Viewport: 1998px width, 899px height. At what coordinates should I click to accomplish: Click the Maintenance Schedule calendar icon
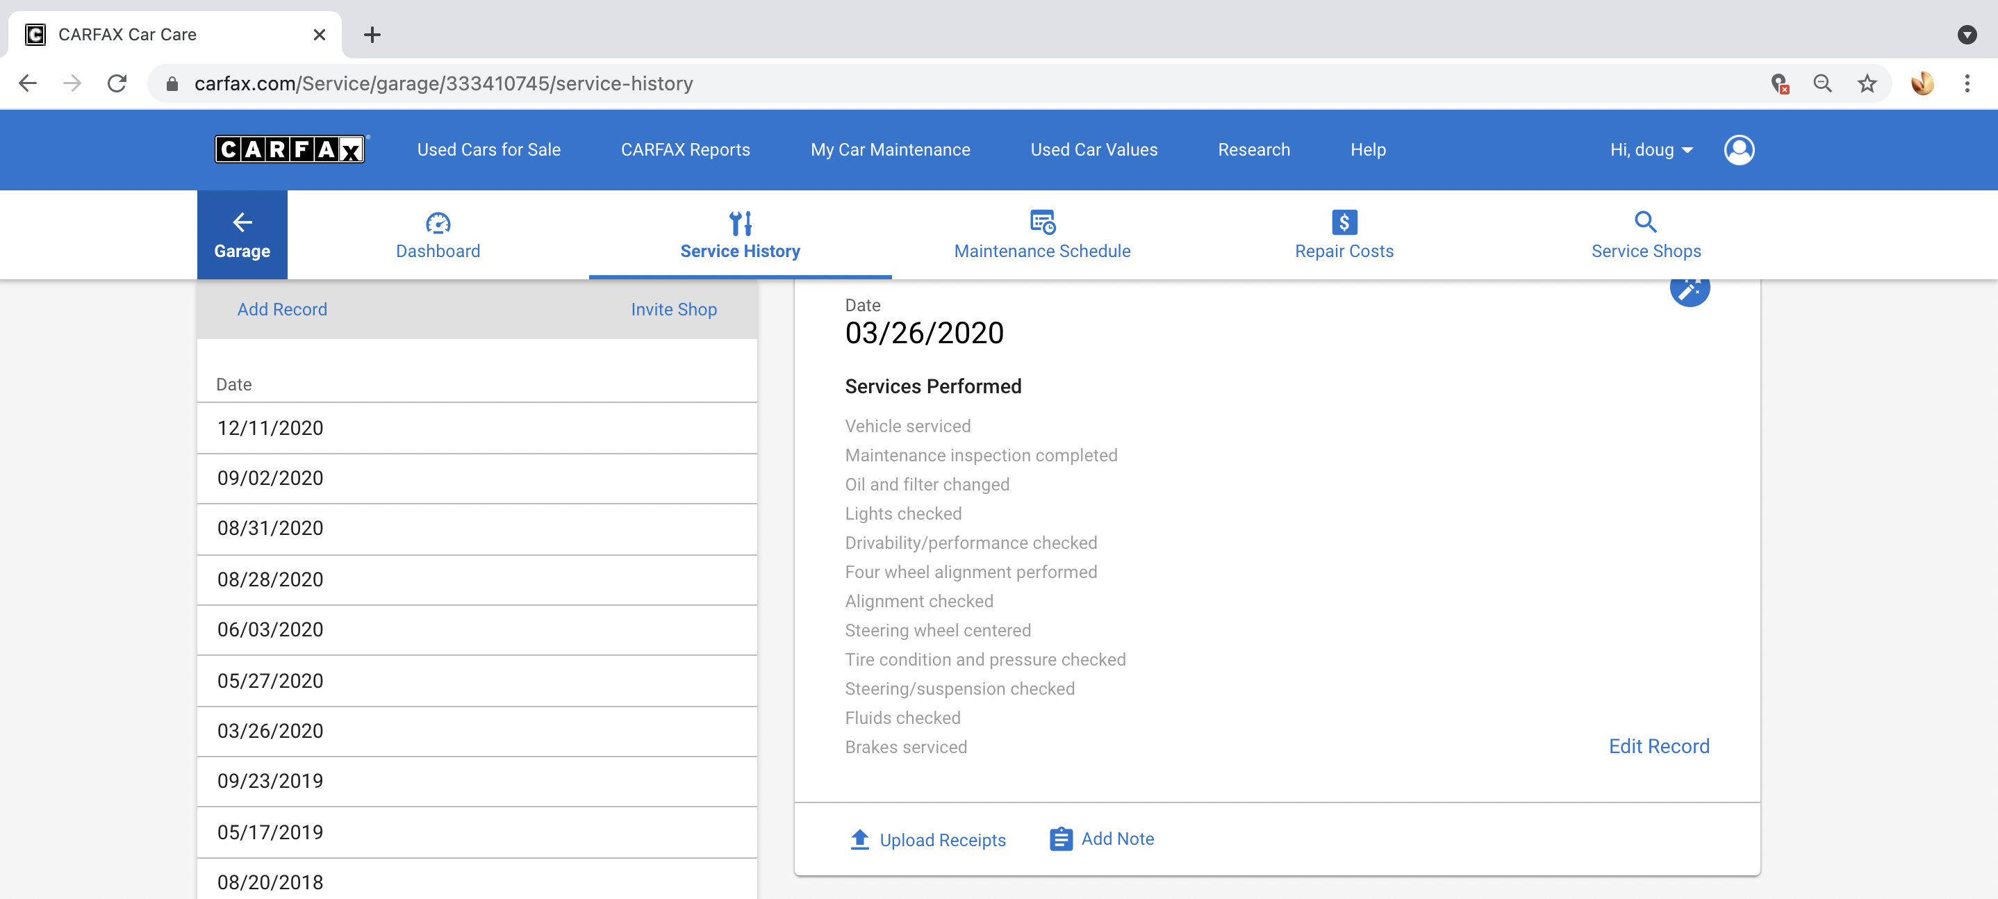click(1043, 222)
